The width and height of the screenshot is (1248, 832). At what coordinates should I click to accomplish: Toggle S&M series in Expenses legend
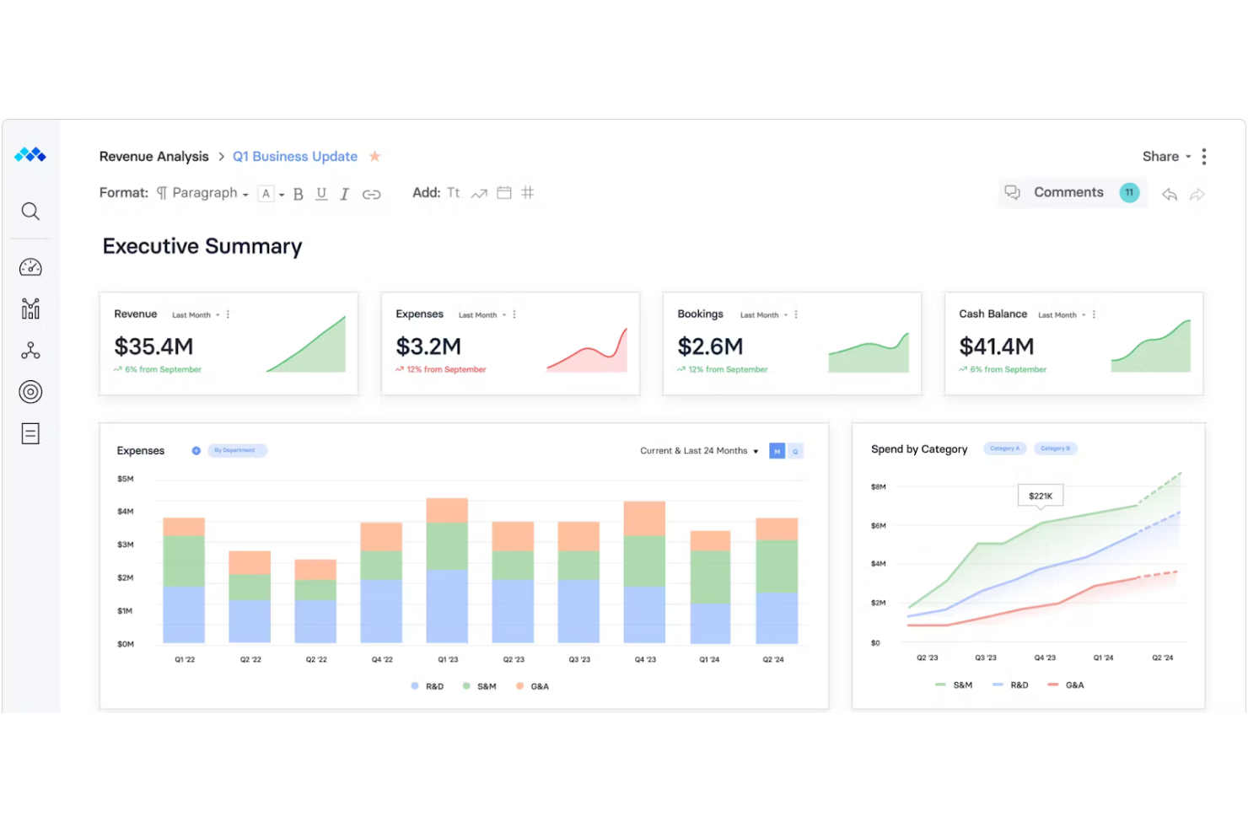(480, 686)
